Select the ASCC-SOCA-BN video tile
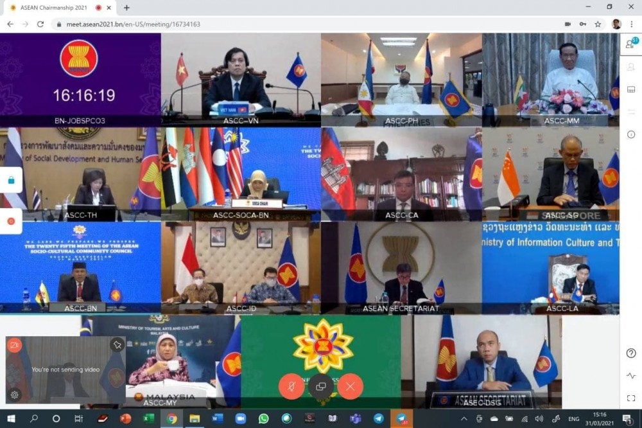The height and width of the screenshot is (428, 642). 241,174
